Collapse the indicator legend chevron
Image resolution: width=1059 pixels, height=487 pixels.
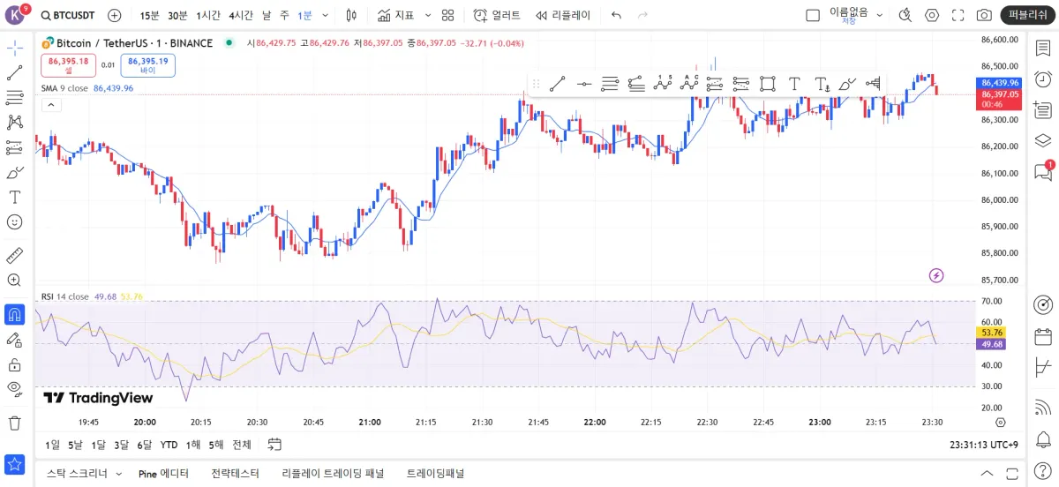click(51, 105)
